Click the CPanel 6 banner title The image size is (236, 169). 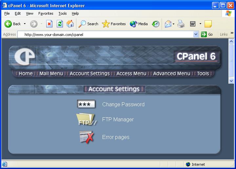tap(196, 57)
